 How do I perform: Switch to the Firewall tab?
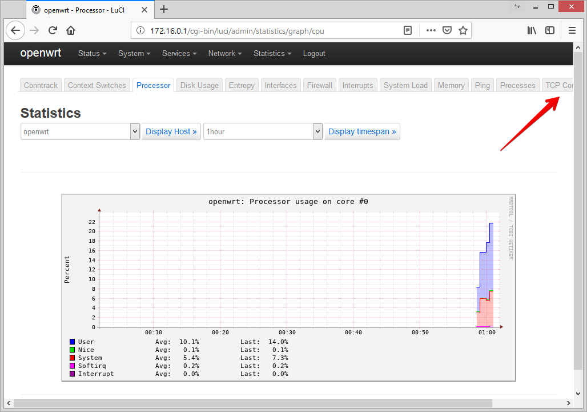coord(319,85)
